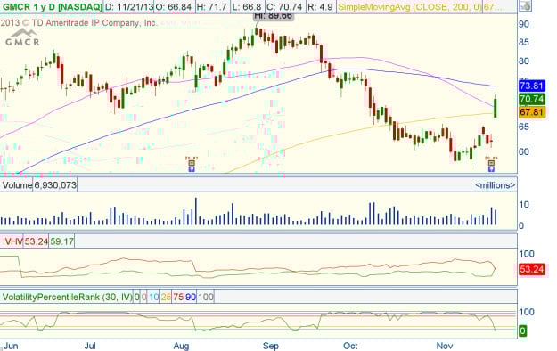Image resolution: width=557 pixels, height=351 pixels.
Task: Click the R: 4.9 range field
Action: (320, 7)
